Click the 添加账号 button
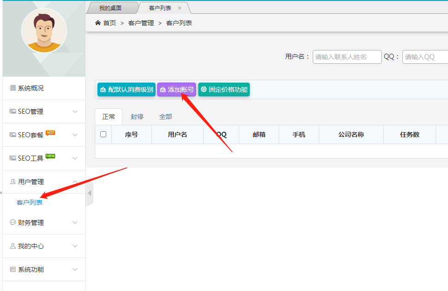Viewport: 448px width, 291px height. point(177,90)
